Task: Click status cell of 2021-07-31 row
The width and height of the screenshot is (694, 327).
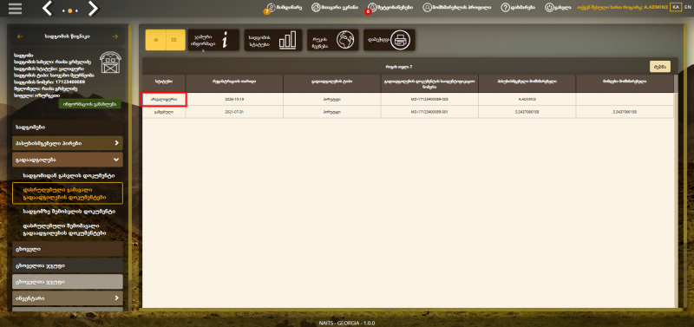Action: [x=164, y=113]
